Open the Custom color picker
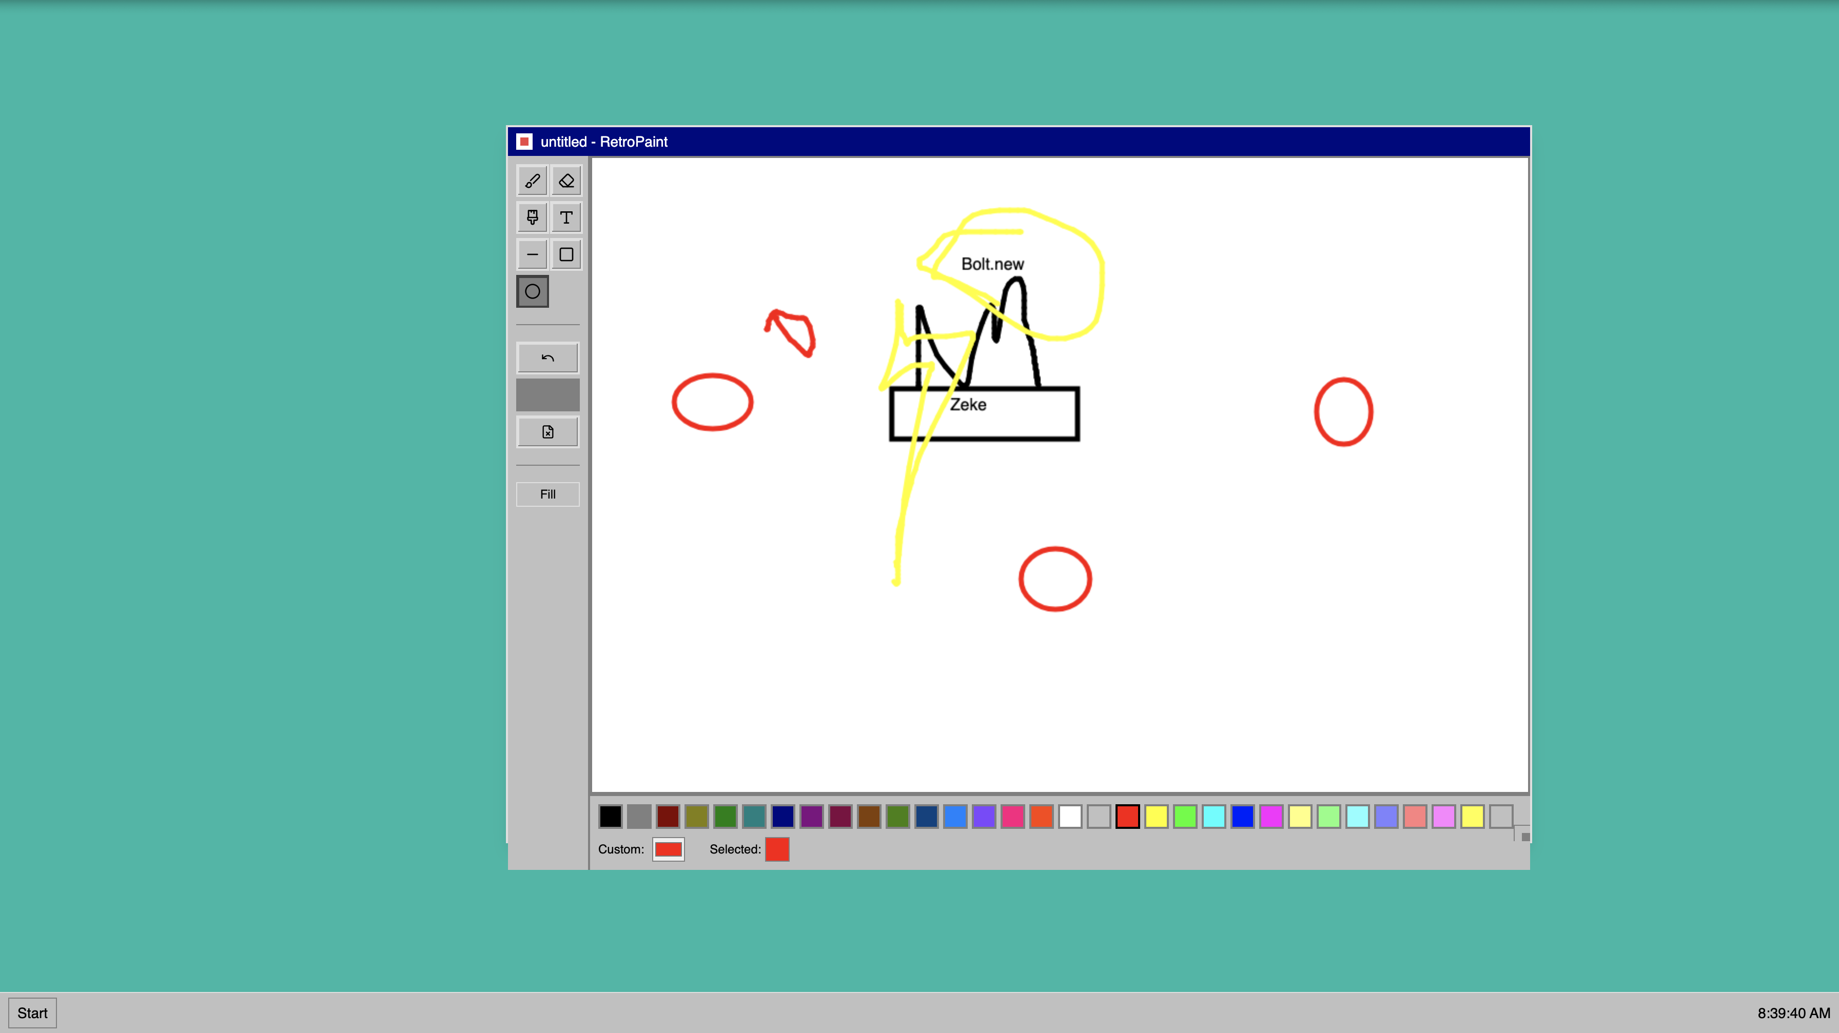Viewport: 1839px width, 1033px height. 668,849
